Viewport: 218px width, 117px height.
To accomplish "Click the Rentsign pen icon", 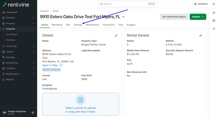I will (4, 57).
